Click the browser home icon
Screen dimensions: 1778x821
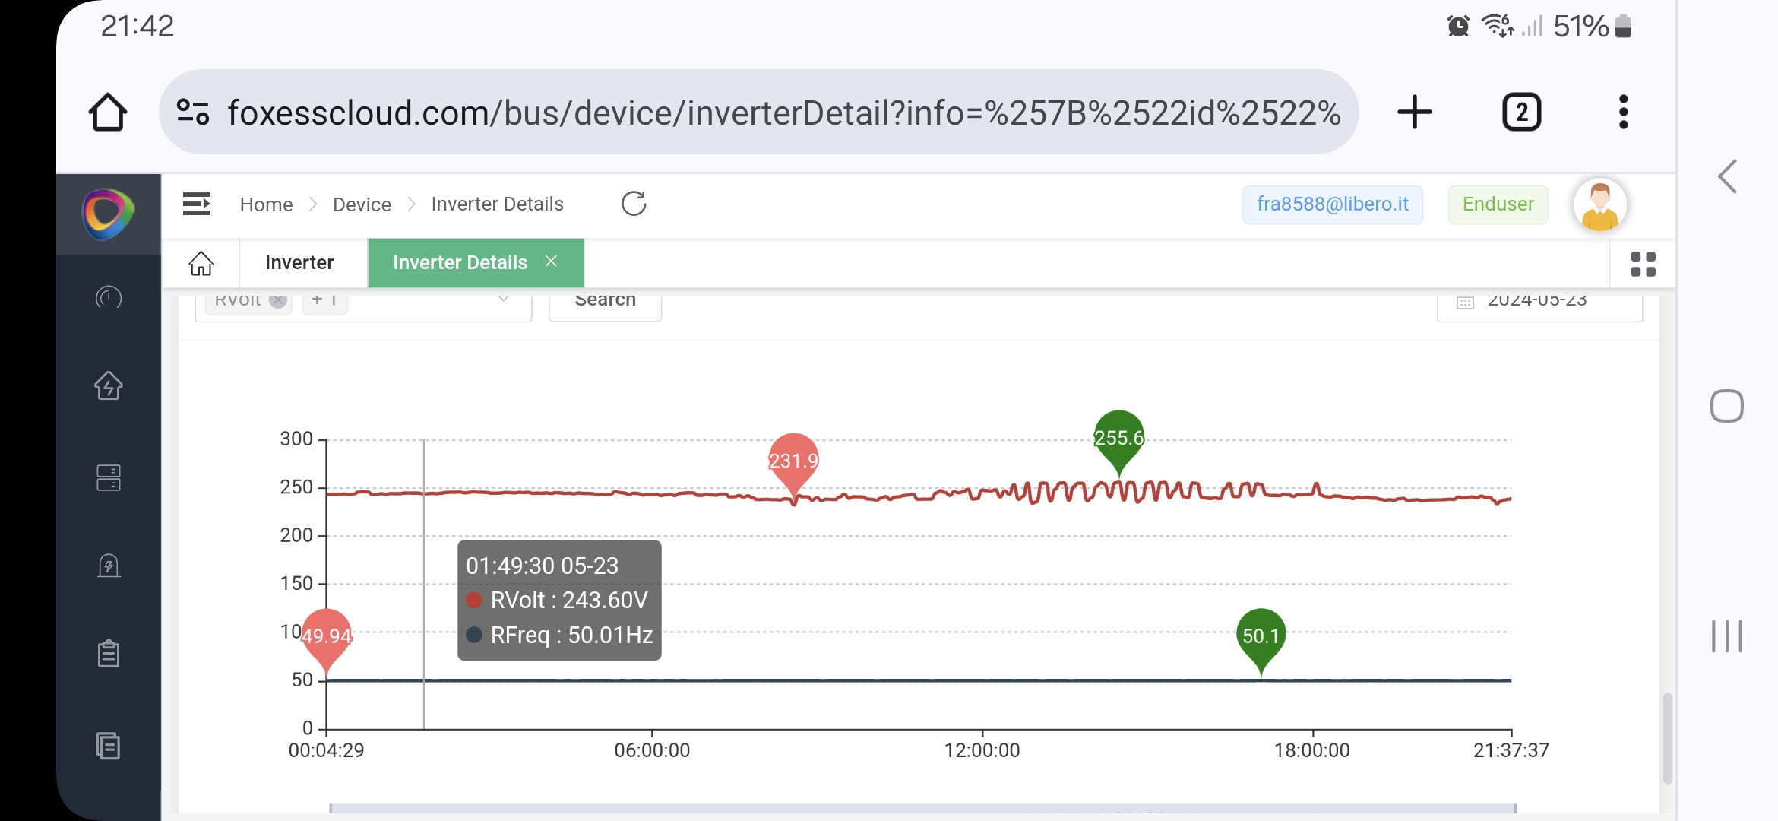click(108, 113)
